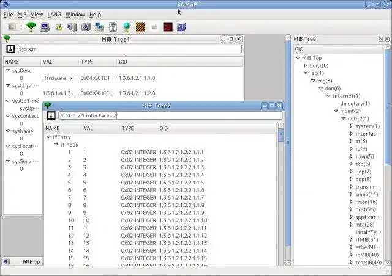Click the down arrow of MIB Tree panel scrollbar
Screen dimensions: 392x276
tap(388, 263)
